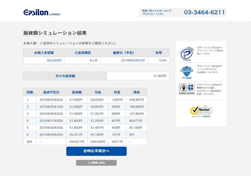Click the date 2018年04月20日
This screenshot has width=251, height=176.
pyautogui.click(x=51, y=100)
